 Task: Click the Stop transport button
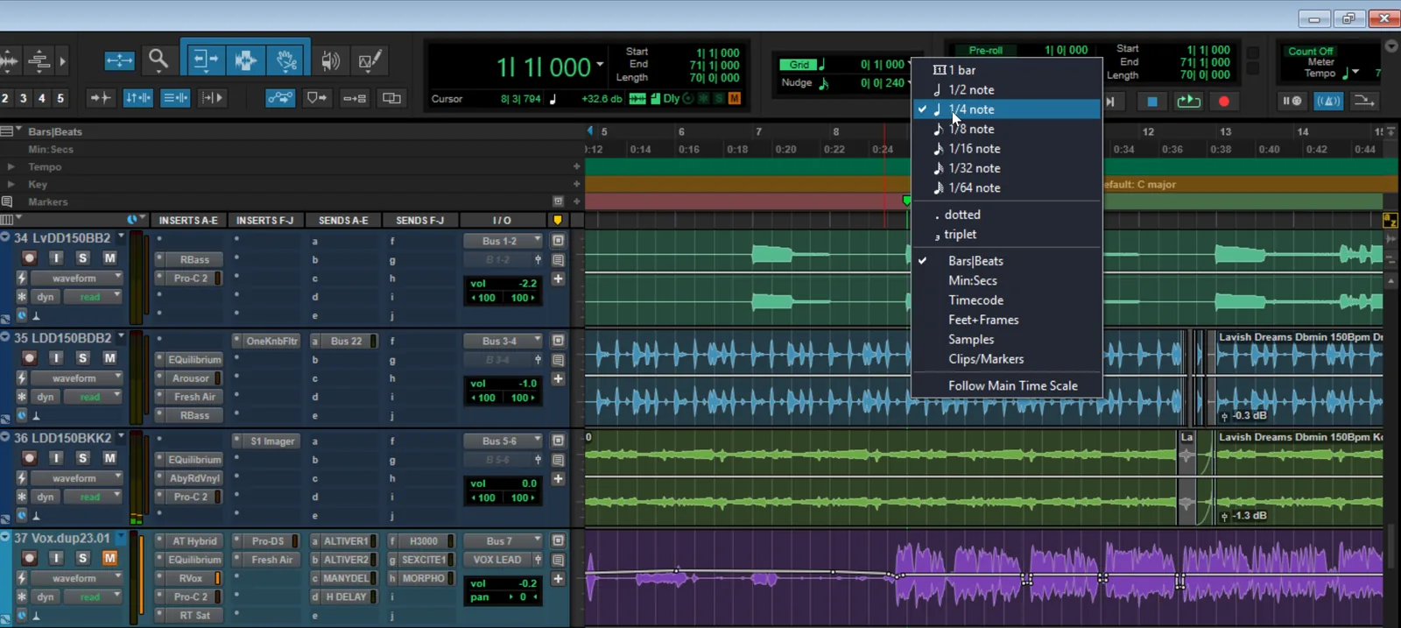(1152, 102)
